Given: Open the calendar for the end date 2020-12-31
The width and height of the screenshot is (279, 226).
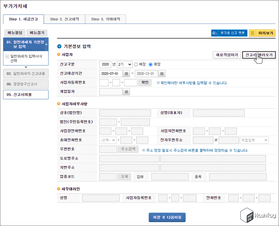Looking at the screenshot, I should point(162,74).
